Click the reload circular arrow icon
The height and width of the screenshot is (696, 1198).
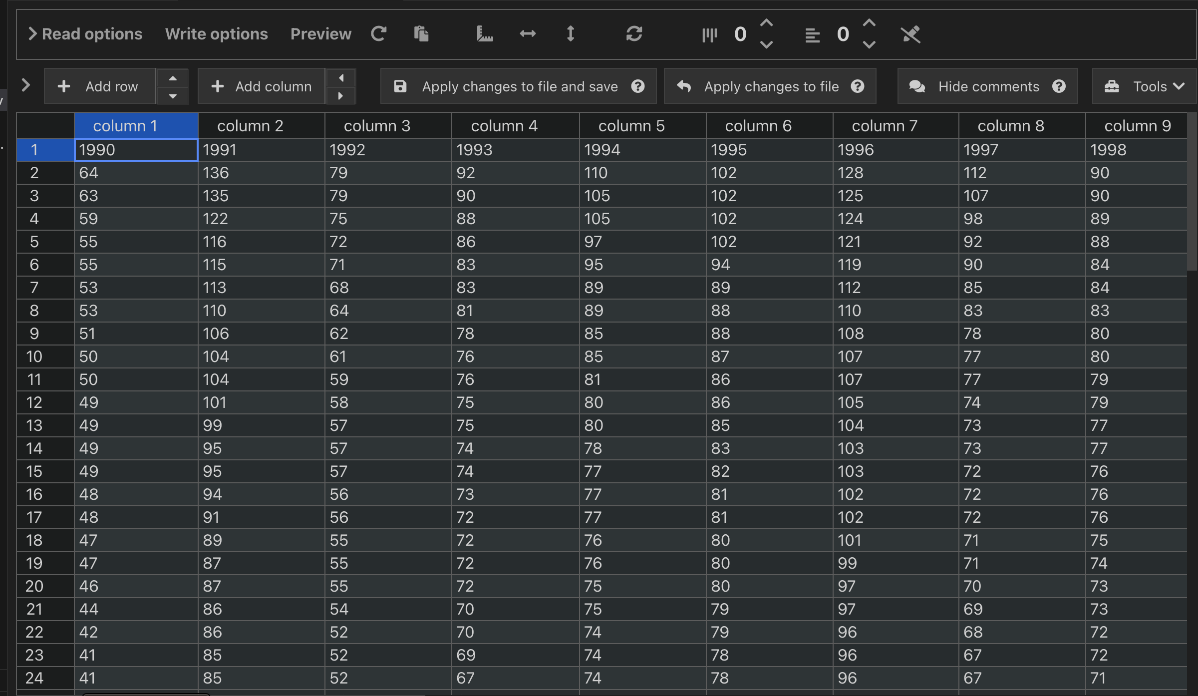click(378, 34)
